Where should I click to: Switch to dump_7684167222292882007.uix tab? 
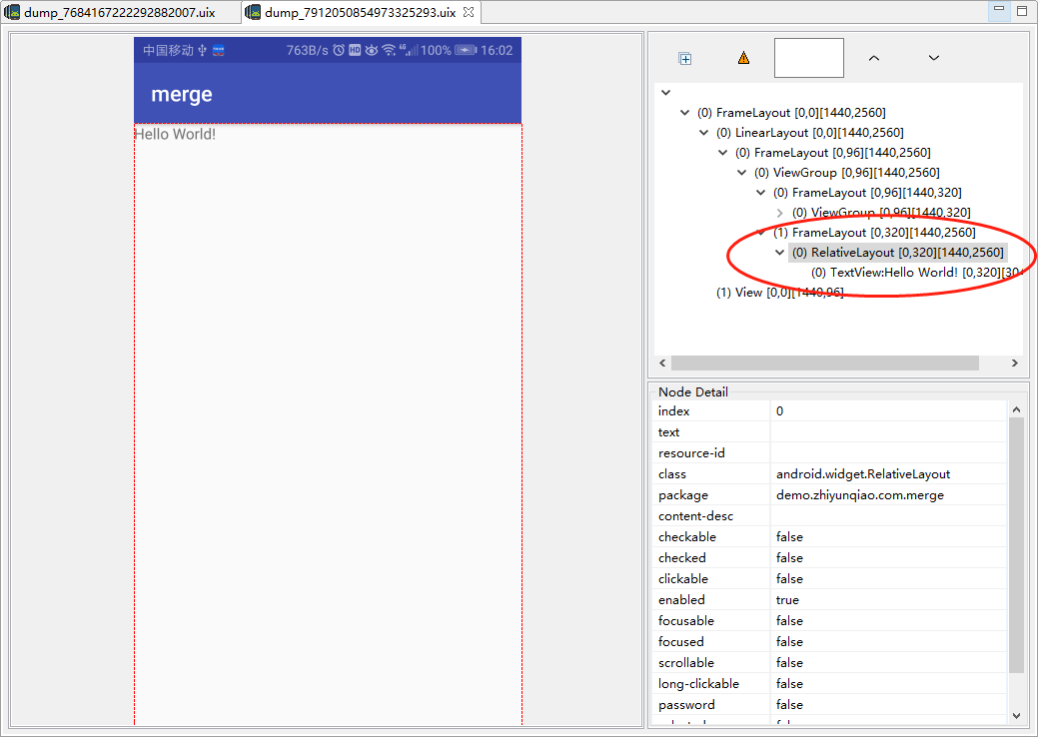click(x=119, y=13)
